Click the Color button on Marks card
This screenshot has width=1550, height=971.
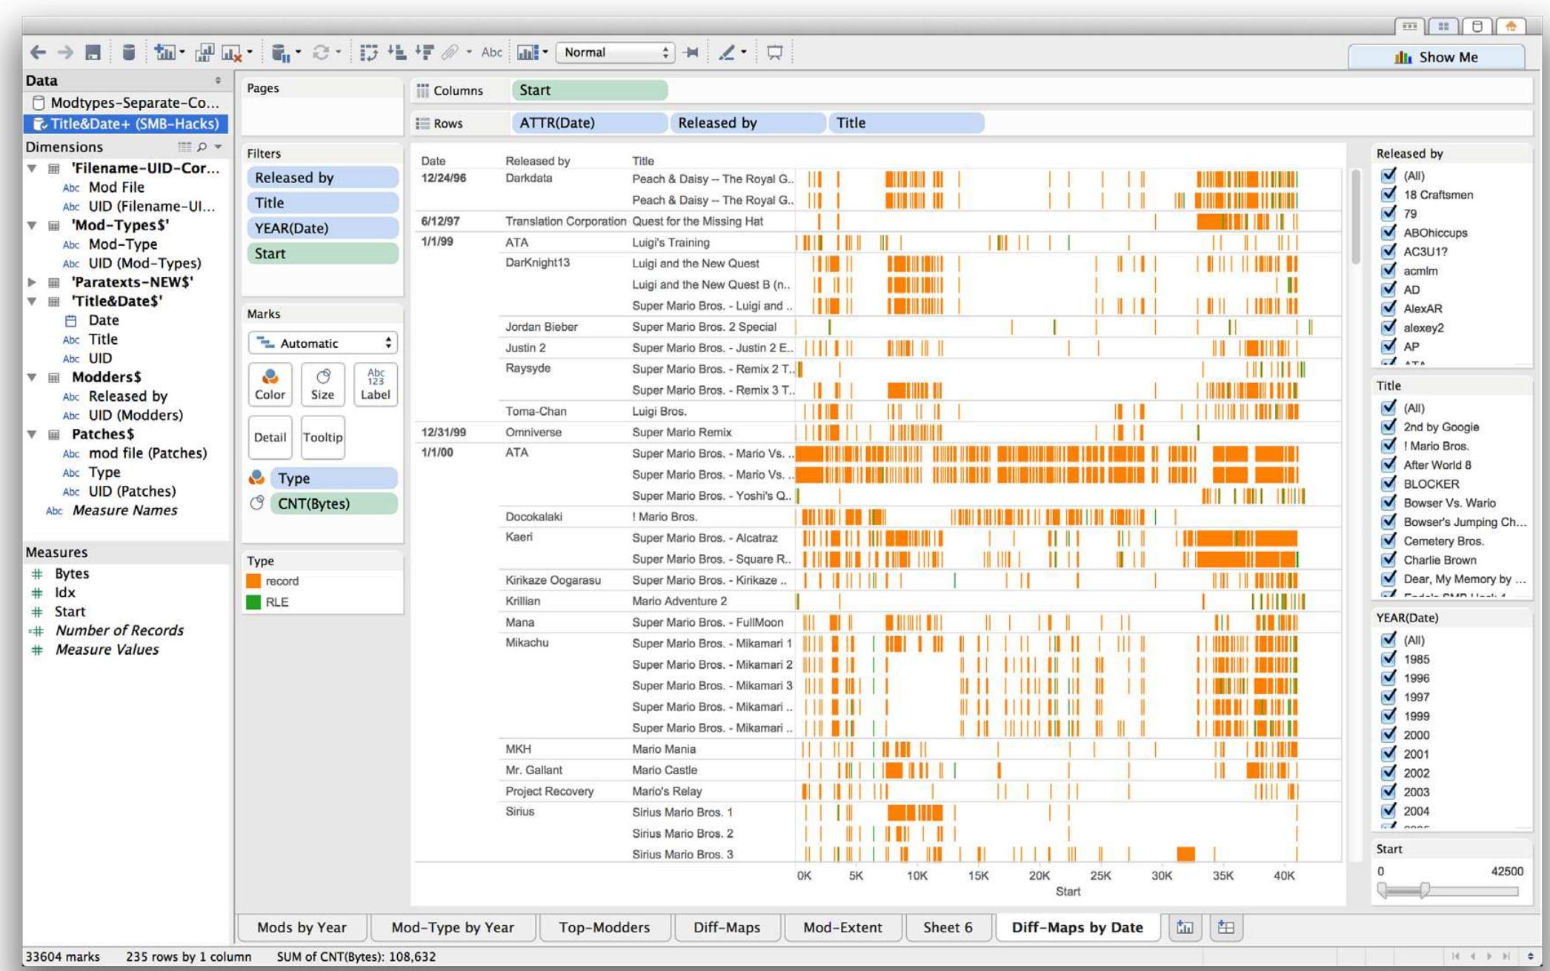tap(270, 384)
